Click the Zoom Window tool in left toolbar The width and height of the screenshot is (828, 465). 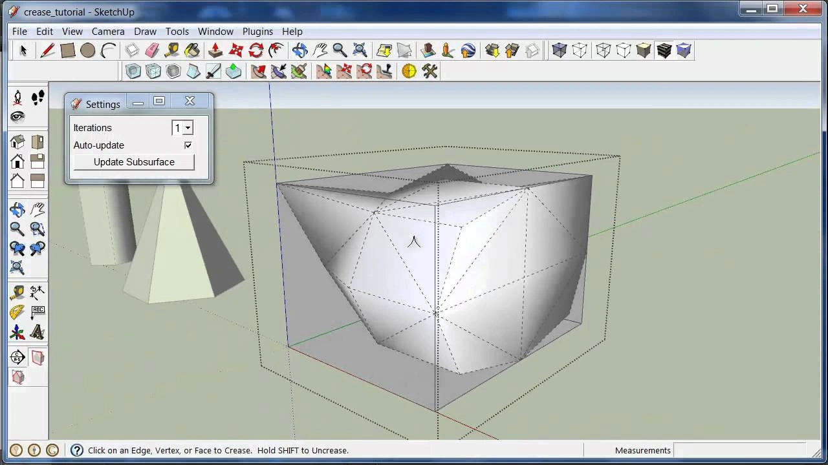pos(38,229)
